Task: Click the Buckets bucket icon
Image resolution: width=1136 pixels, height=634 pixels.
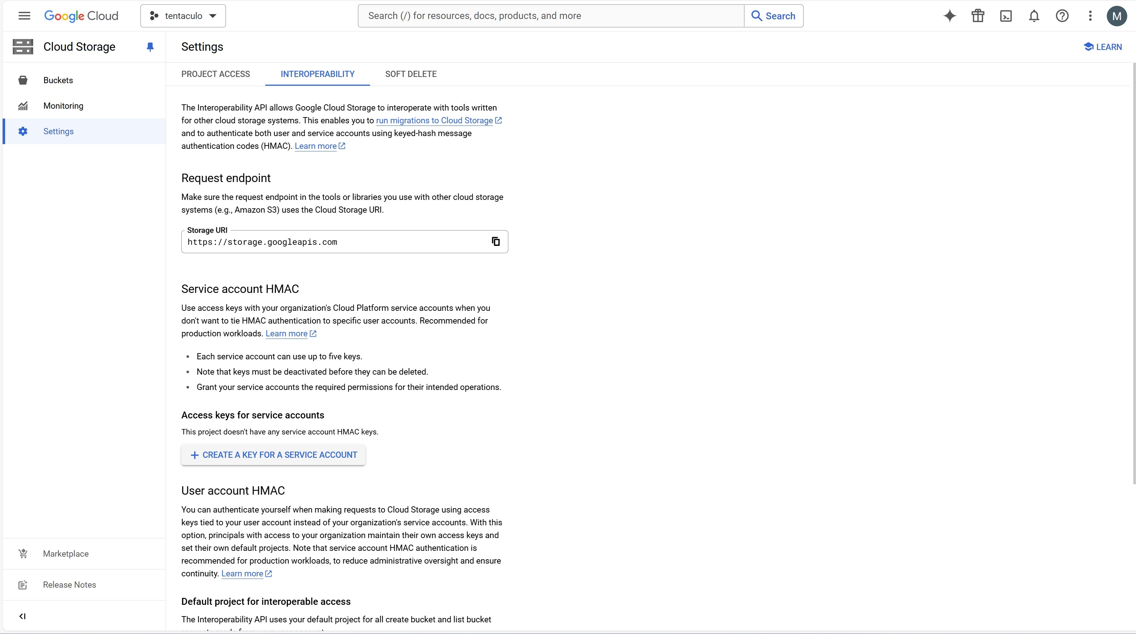Action: [23, 80]
